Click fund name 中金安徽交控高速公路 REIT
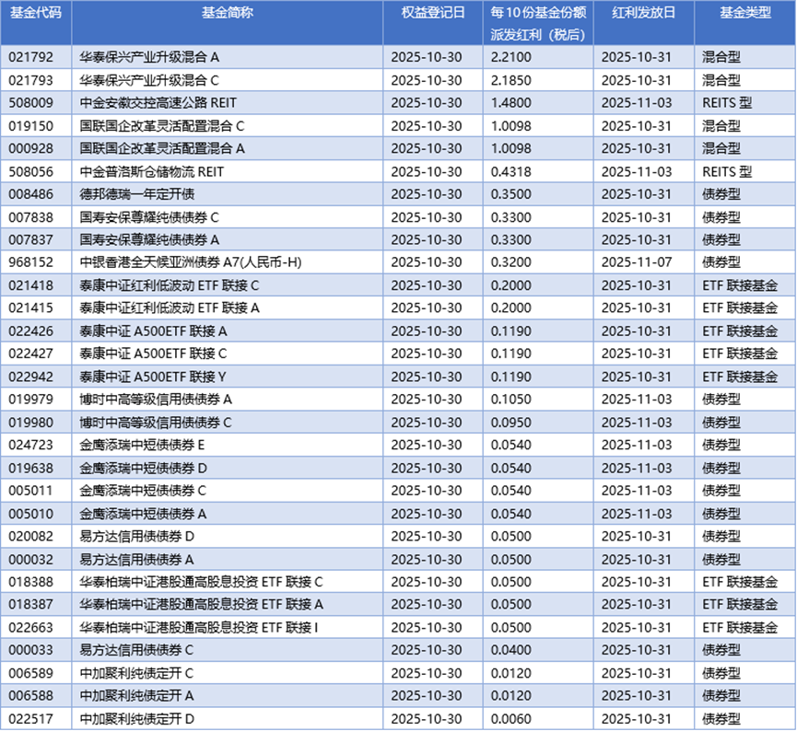Screen dimensions: 797x731 [x=158, y=103]
